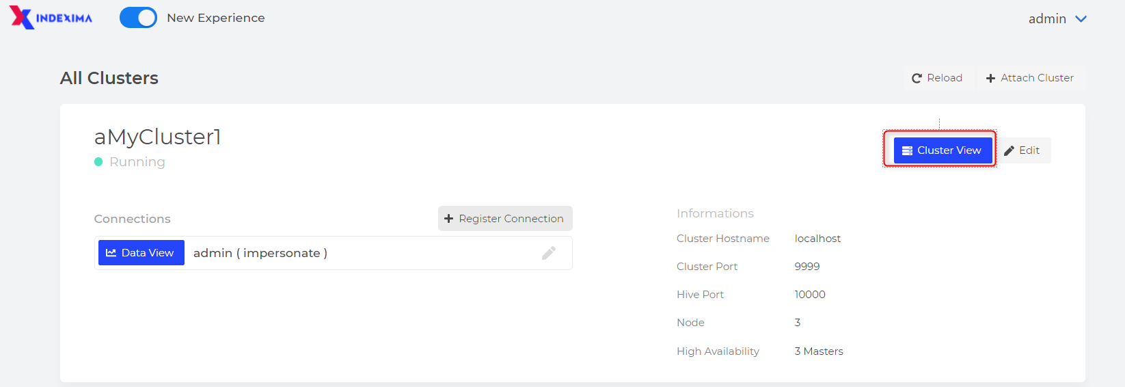Screen dimensions: 1125x387
Task: Edit the admin impersonate connection via pencil
Action: (548, 253)
